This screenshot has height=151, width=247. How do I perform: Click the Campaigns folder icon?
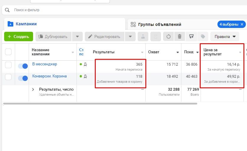[10, 24]
